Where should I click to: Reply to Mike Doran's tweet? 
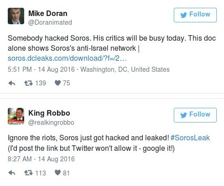coord(12,83)
